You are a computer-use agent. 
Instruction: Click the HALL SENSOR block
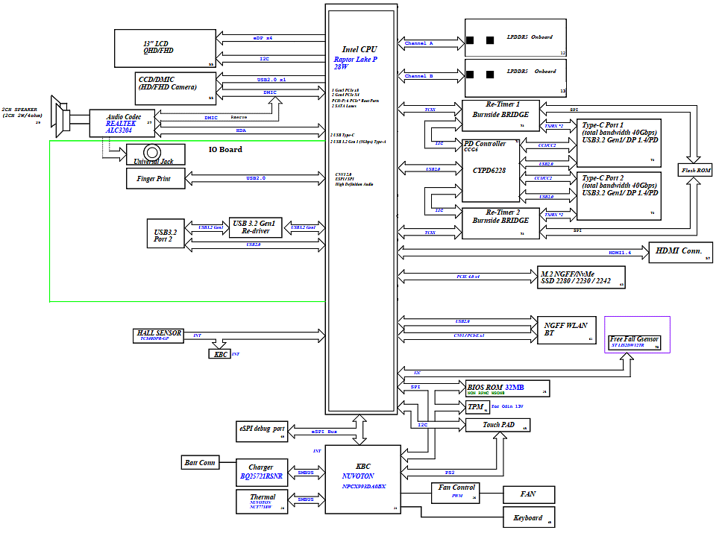(x=158, y=336)
